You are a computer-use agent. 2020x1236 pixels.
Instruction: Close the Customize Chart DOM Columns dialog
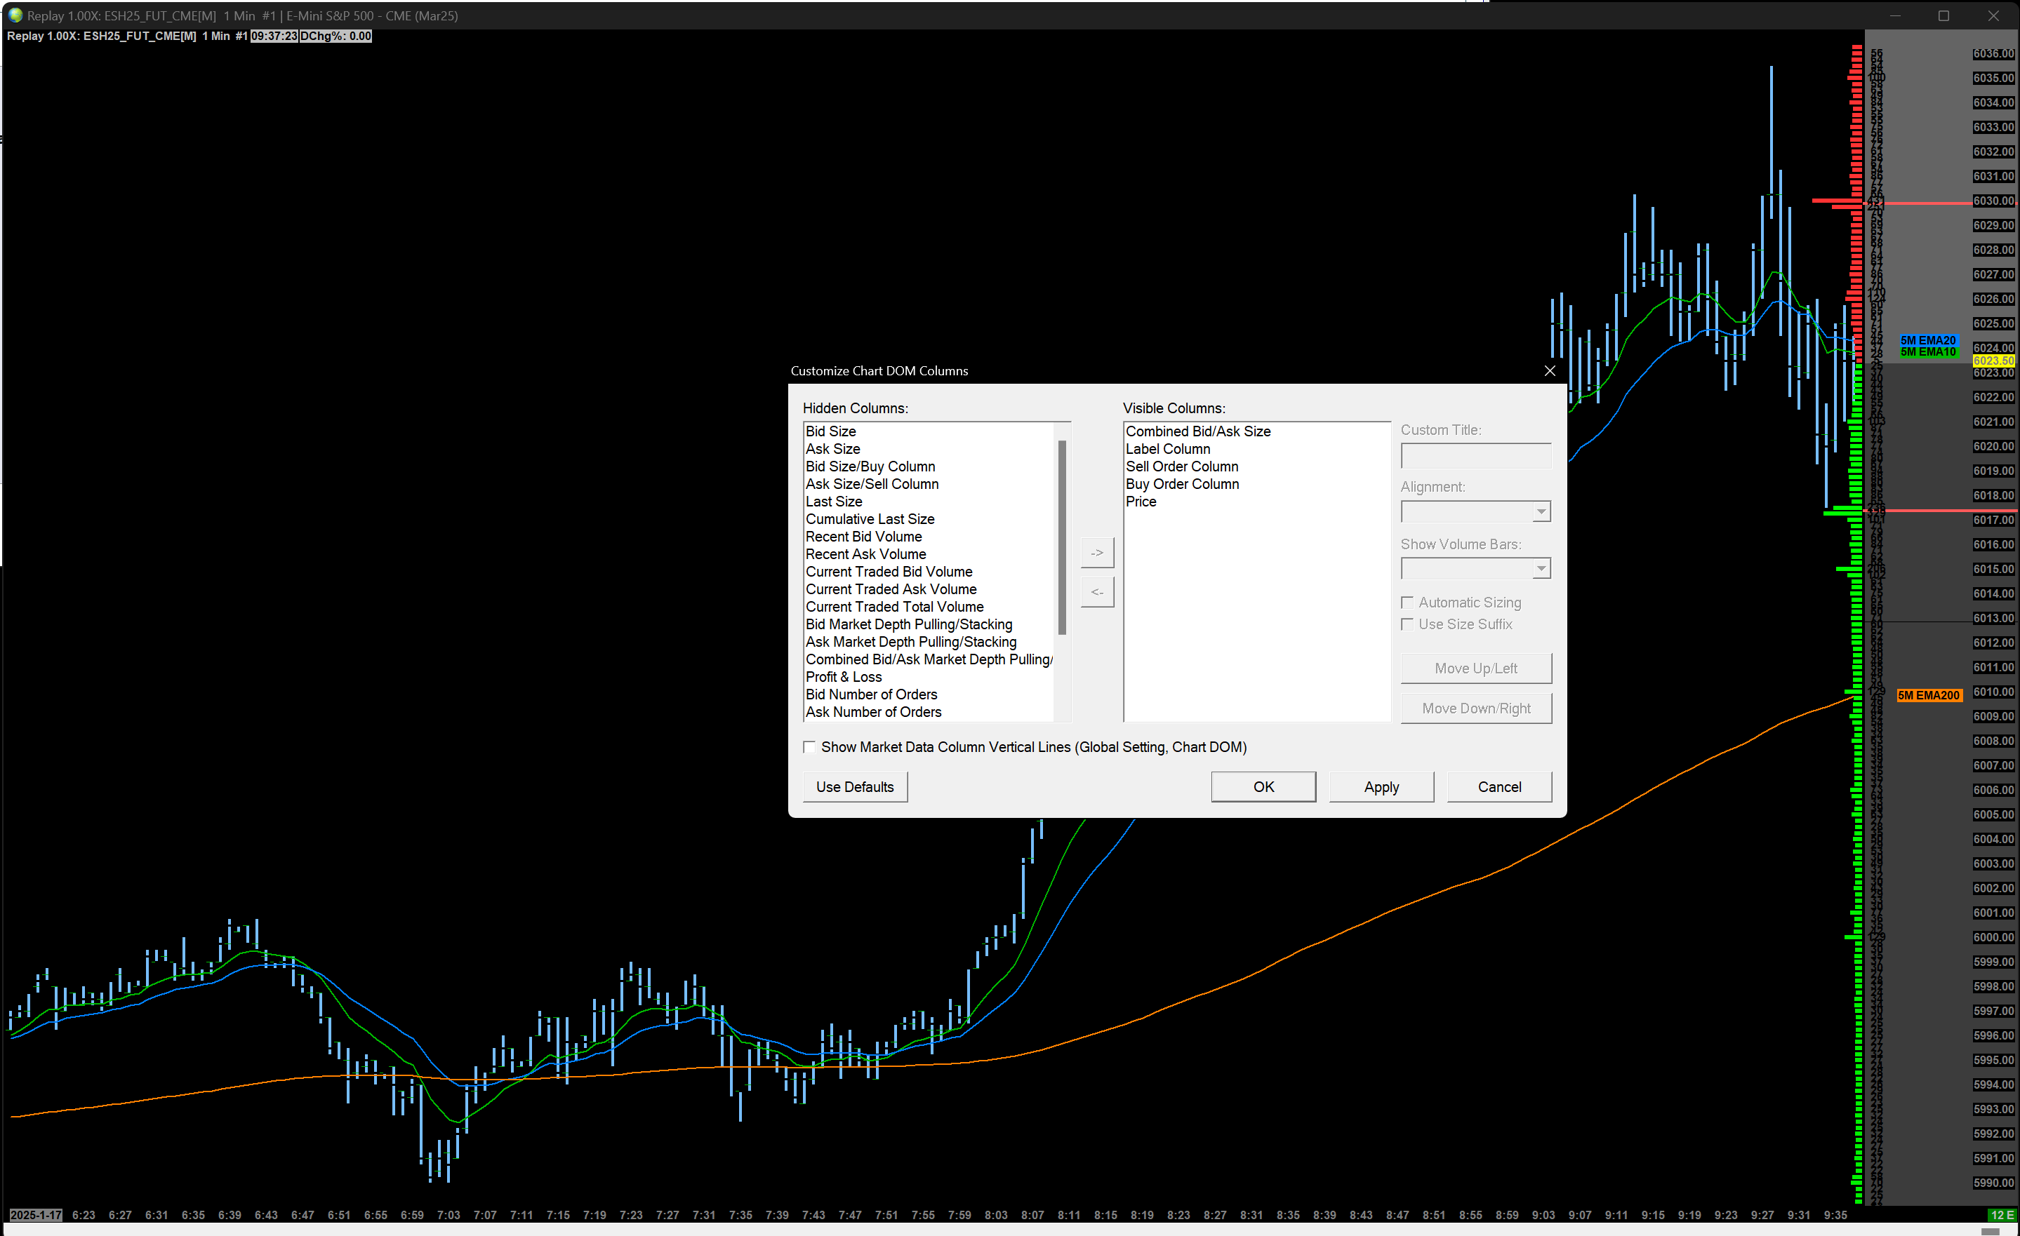pos(1550,371)
